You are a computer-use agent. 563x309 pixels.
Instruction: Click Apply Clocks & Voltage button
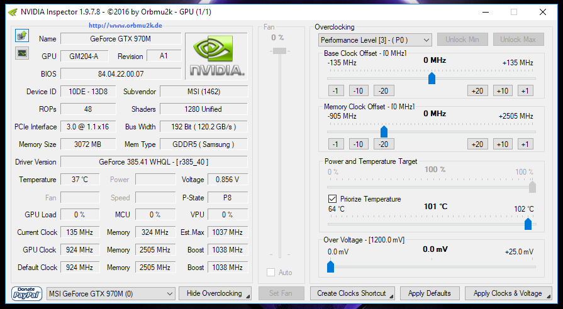[x=508, y=293]
